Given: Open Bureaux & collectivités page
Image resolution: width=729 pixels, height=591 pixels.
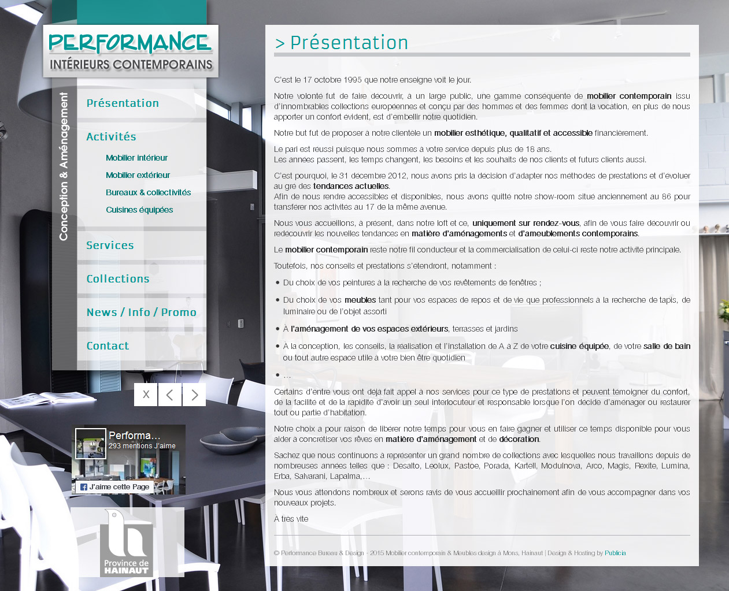Looking at the screenshot, I should (148, 192).
